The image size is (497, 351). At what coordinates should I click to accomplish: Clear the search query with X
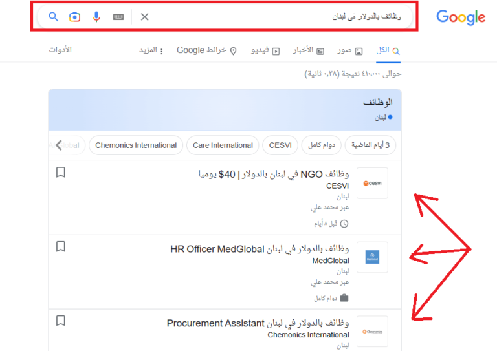coord(144,17)
